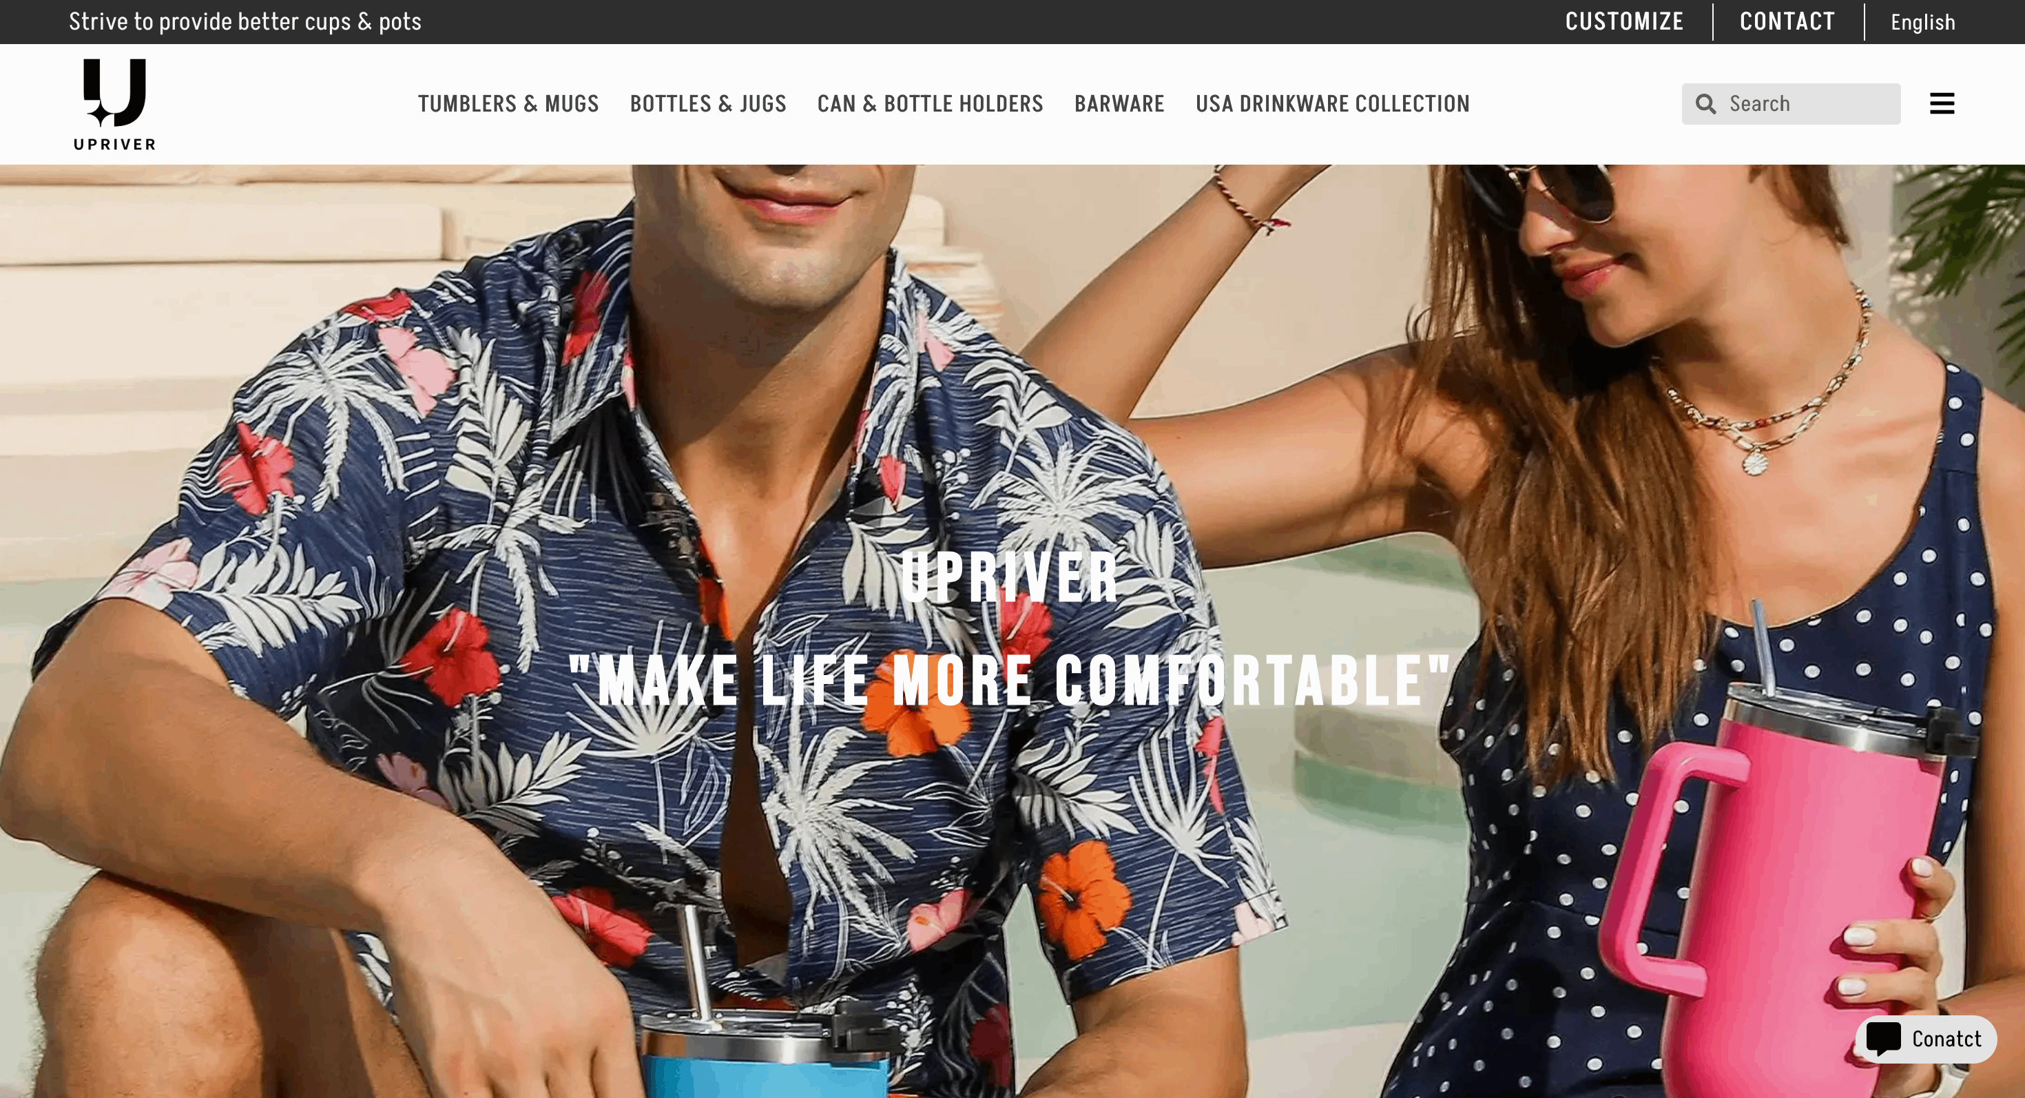Click the Upriver hero heading text
The width and height of the screenshot is (2025, 1098).
tap(1009, 578)
